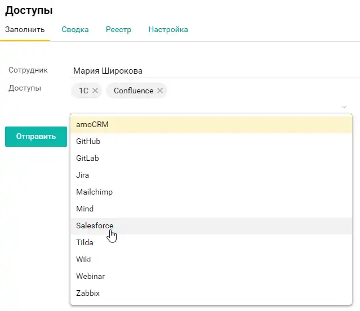Select Wiki in the dropdown list

(x=211, y=259)
